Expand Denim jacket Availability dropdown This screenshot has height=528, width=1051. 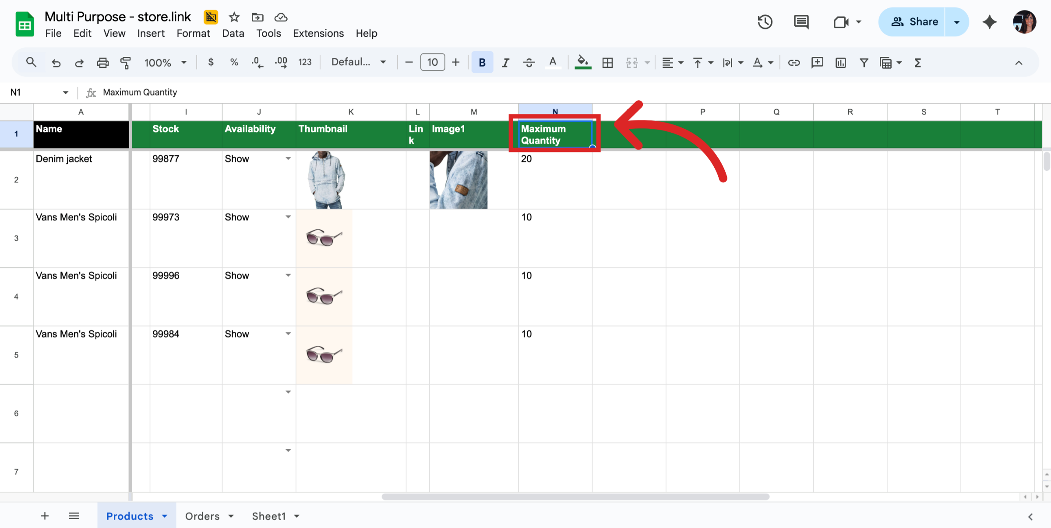[x=288, y=158]
